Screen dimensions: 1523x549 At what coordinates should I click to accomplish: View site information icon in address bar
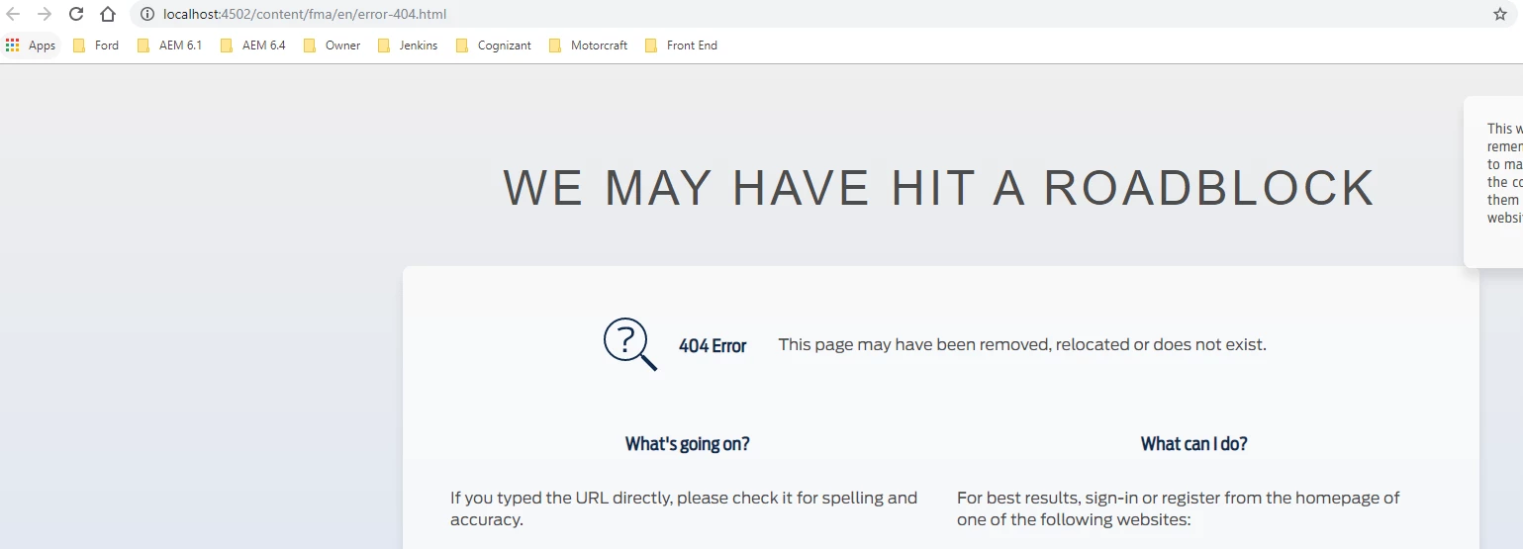[x=147, y=14]
